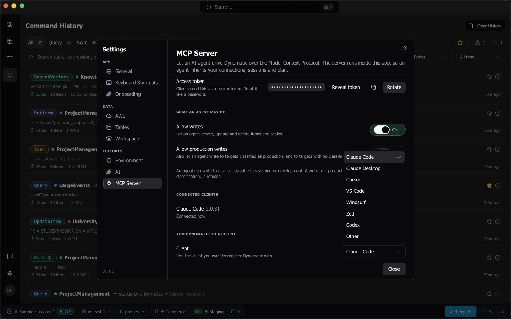Open the AWS settings section

[x=132, y=116]
